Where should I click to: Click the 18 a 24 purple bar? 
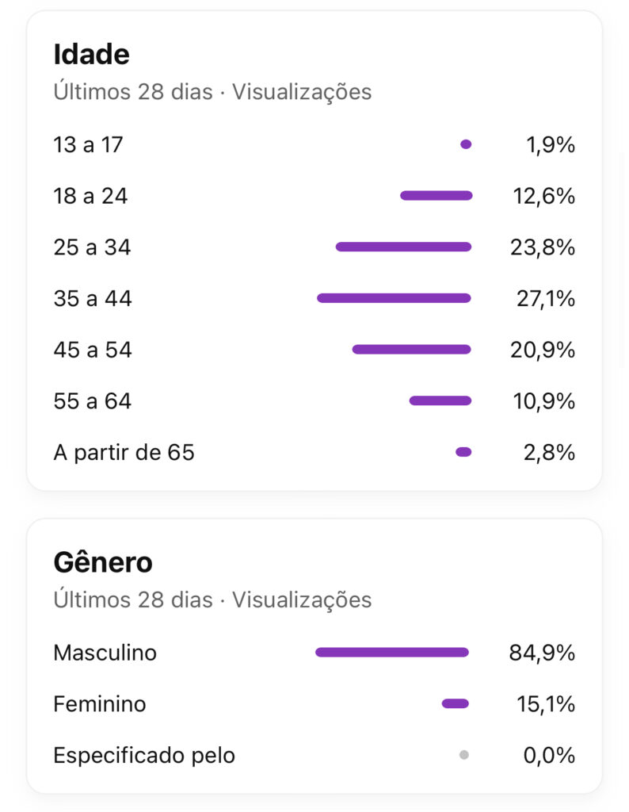tap(436, 195)
